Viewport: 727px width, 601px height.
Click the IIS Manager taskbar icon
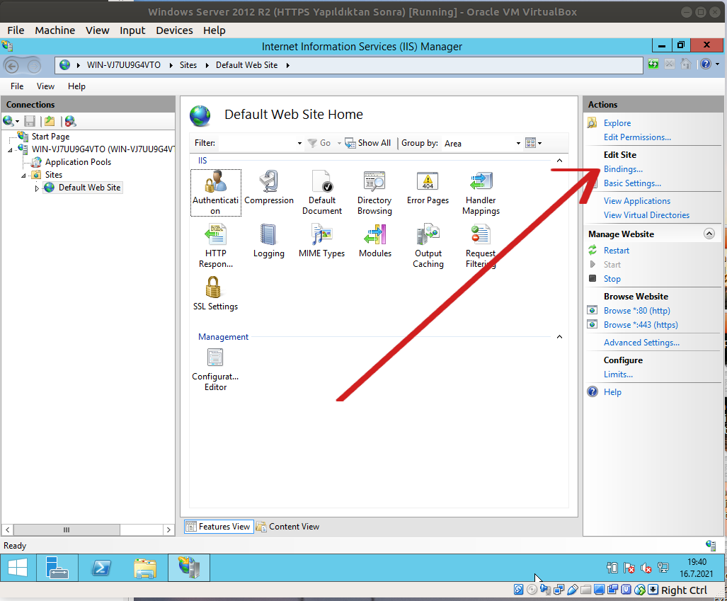[189, 568]
